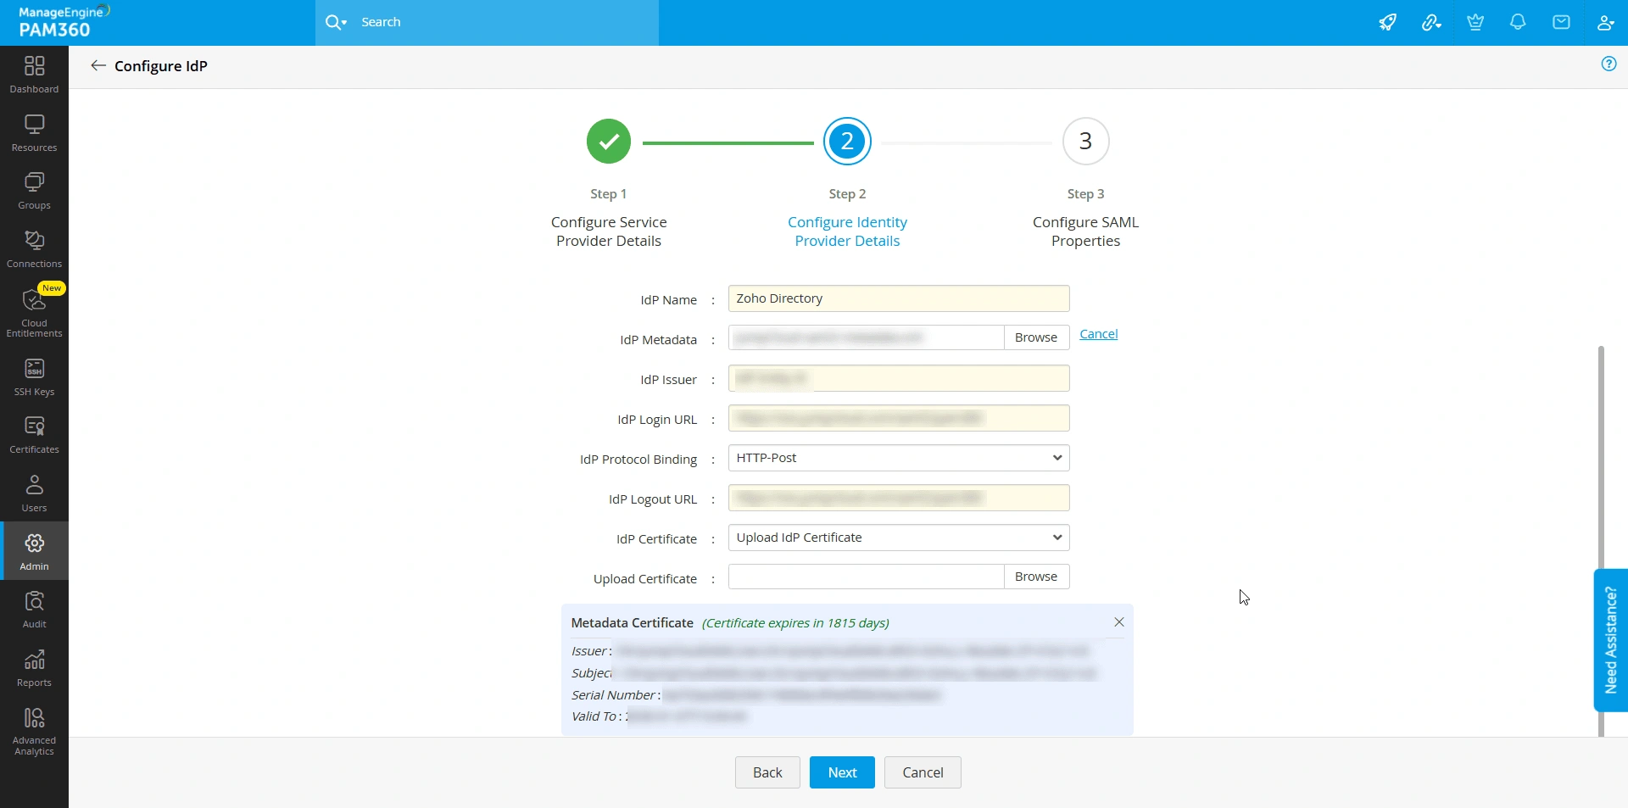
Task: Select the Step 3 circle
Action: coord(1085,141)
